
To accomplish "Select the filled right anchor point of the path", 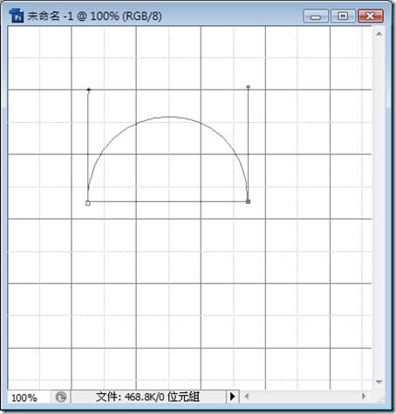I will coord(248,201).
